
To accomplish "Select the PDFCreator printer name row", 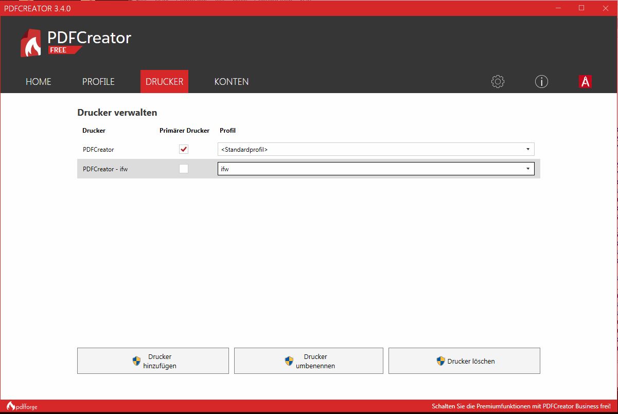I will pyautogui.click(x=98, y=149).
